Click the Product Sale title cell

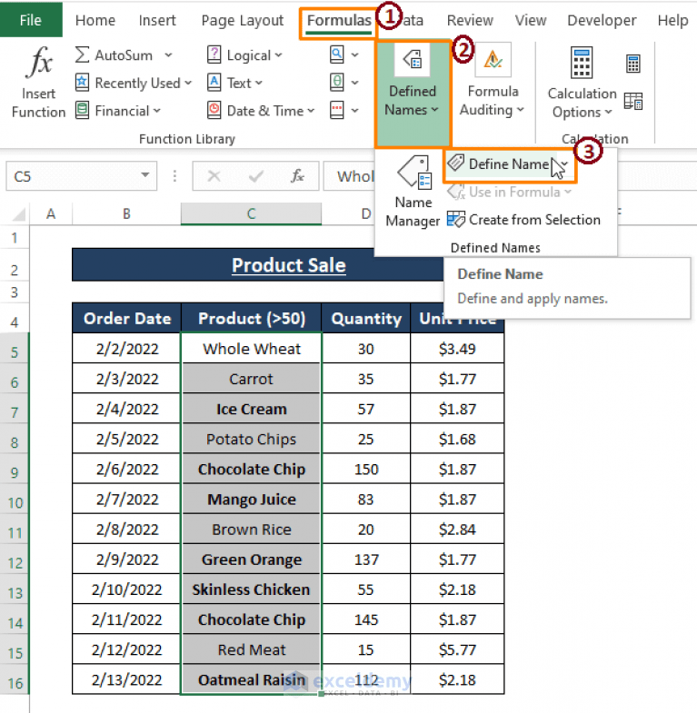(x=288, y=264)
